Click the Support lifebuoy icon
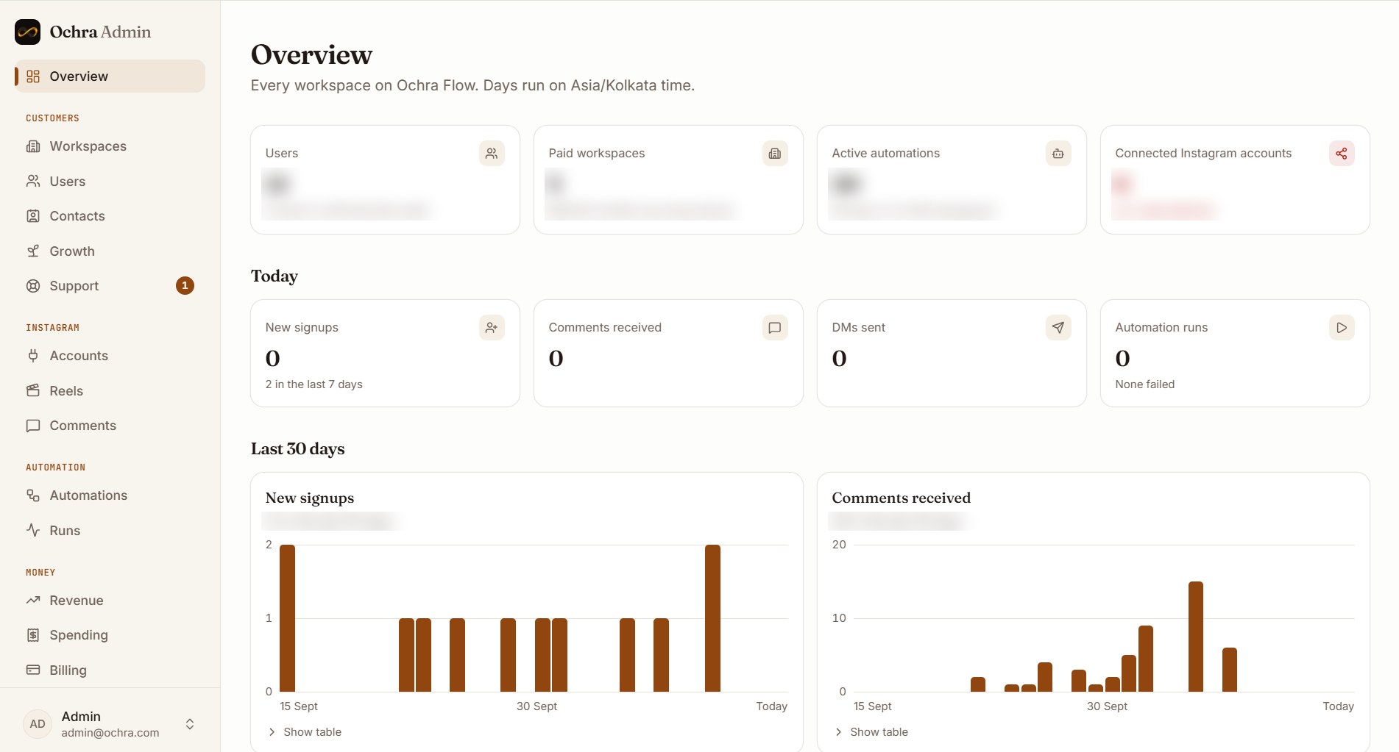1399x752 pixels. (x=33, y=286)
